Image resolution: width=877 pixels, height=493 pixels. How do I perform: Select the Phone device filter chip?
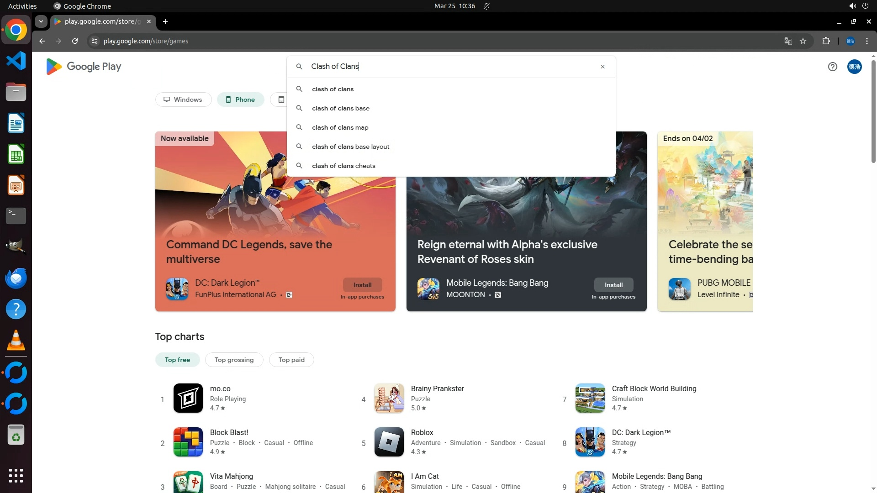[240, 100]
